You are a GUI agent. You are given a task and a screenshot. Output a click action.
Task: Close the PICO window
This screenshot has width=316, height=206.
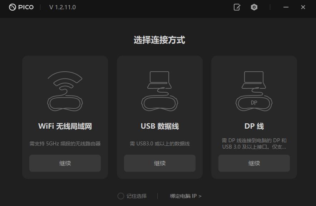(x=303, y=7)
